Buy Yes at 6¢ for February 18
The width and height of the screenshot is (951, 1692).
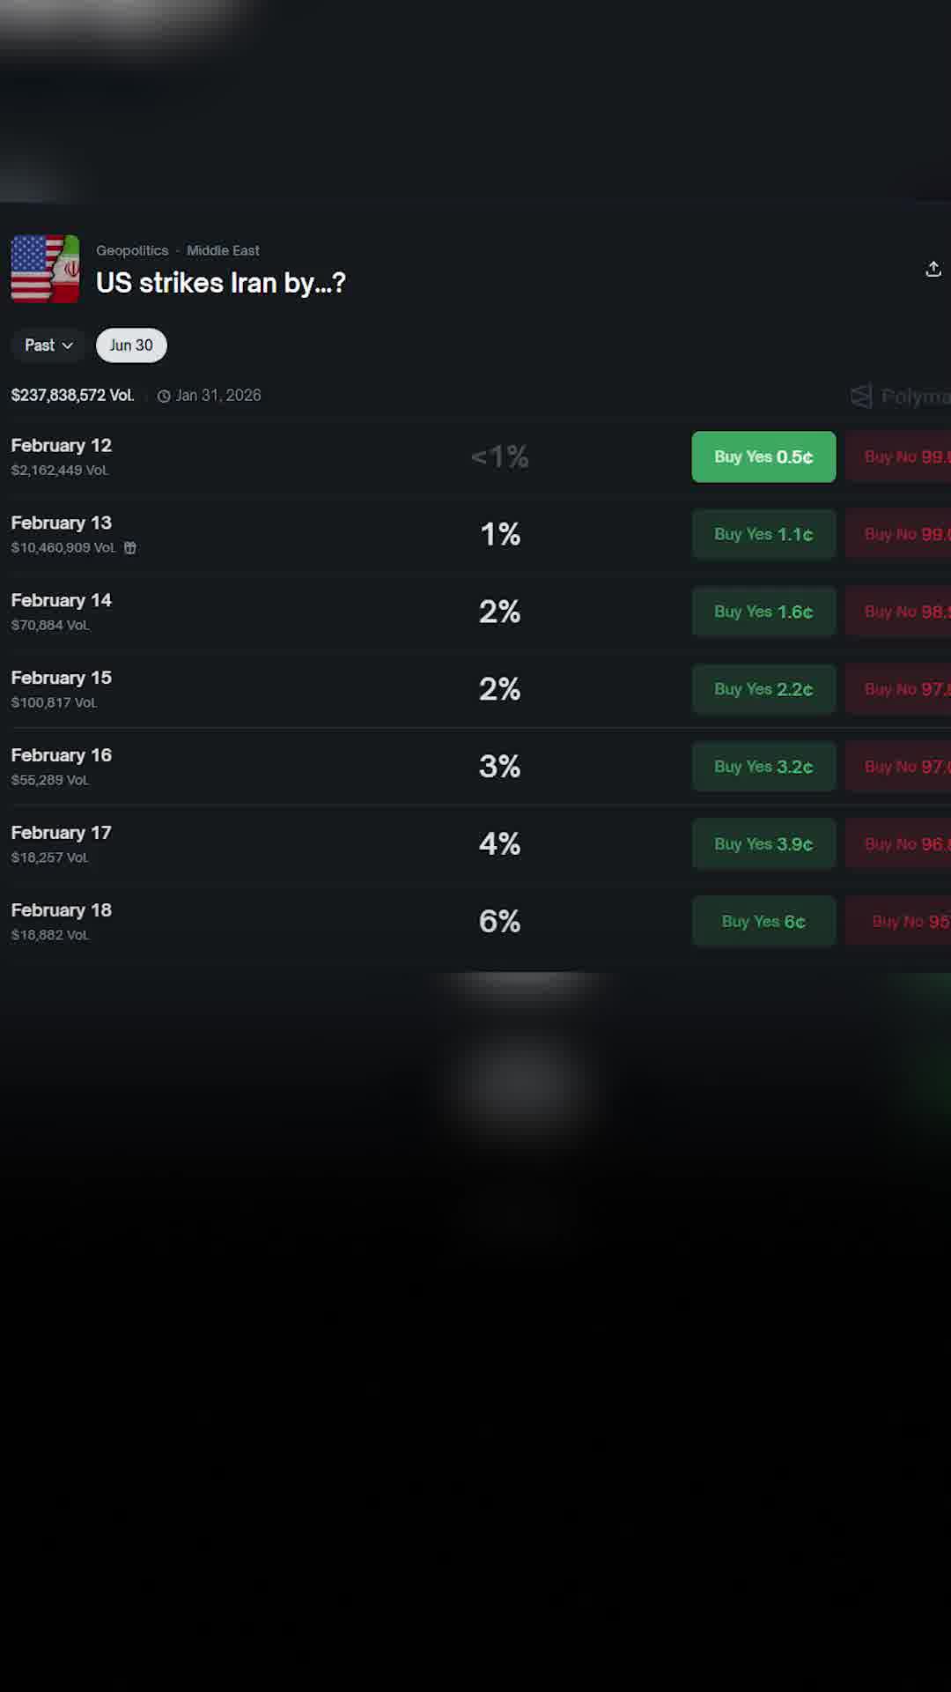coord(763,922)
